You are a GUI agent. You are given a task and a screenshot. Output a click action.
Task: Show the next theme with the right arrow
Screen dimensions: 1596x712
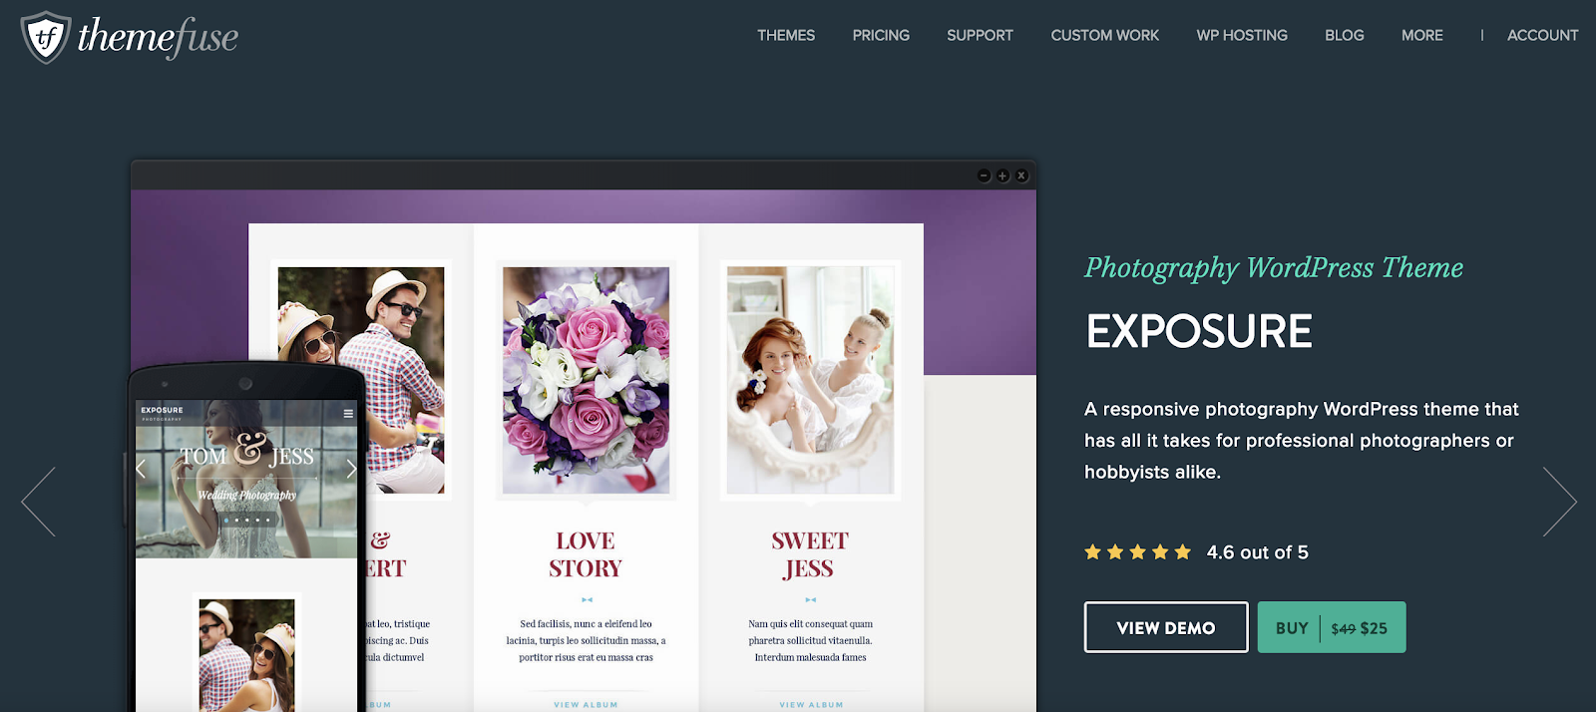point(1559,502)
